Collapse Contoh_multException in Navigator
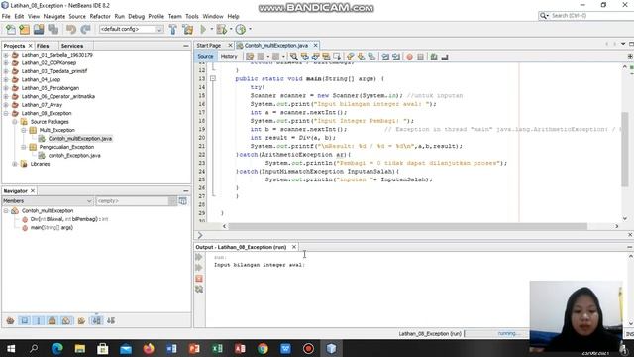The image size is (634, 357). tap(6, 211)
